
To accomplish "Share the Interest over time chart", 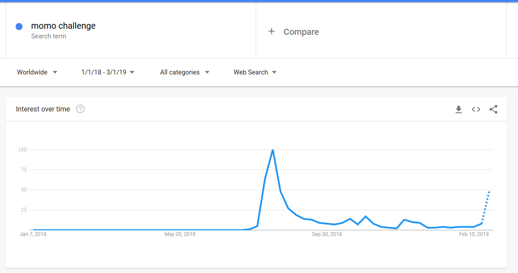I will (494, 109).
